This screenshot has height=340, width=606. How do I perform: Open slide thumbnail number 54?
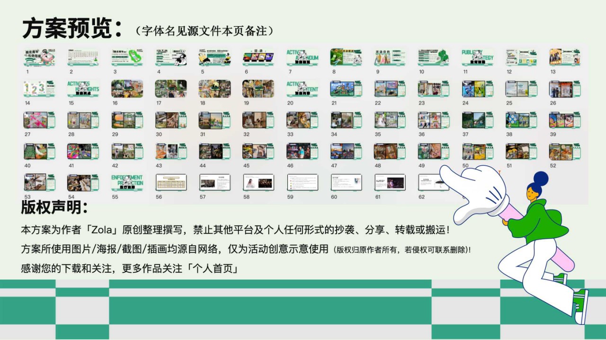(x=83, y=183)
